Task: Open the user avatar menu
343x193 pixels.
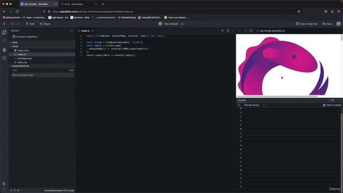Action: click(x=338, y=24)
